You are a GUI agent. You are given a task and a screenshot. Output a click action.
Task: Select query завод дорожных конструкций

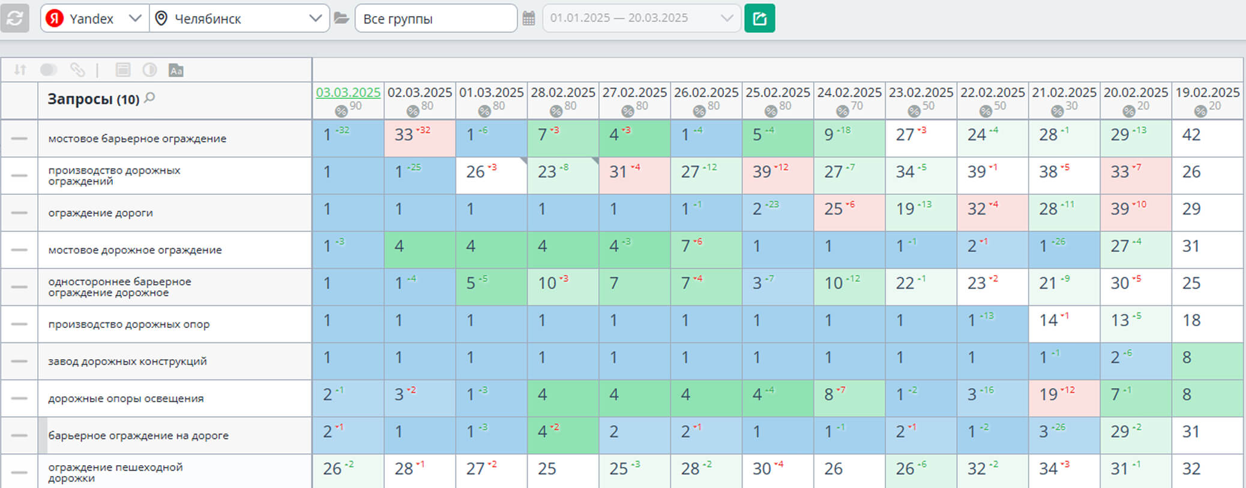pos(127,362)
